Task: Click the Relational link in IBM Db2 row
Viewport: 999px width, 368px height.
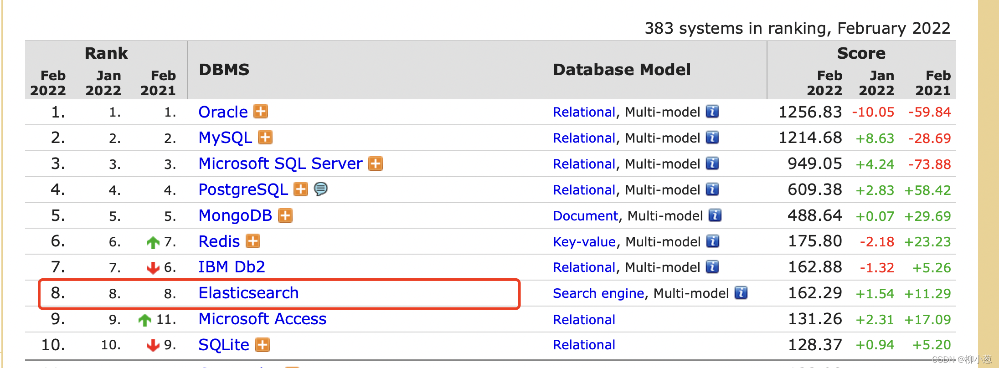Action: [x=584, y=267]
